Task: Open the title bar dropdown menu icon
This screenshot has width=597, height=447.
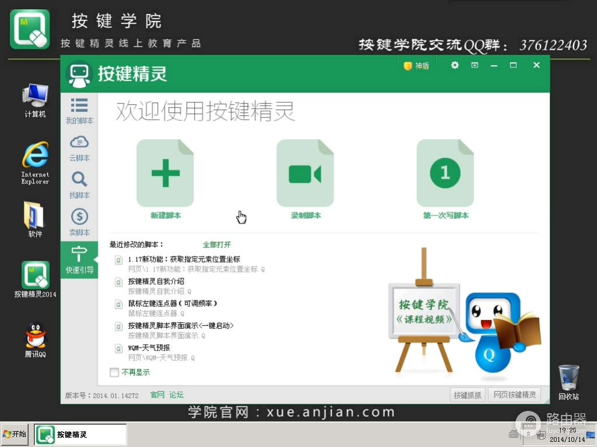Action: 475,65
